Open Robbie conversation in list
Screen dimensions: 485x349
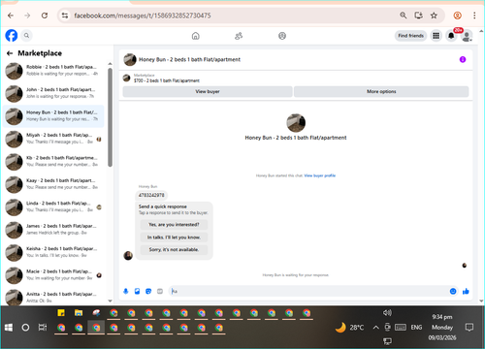[53, 71]
